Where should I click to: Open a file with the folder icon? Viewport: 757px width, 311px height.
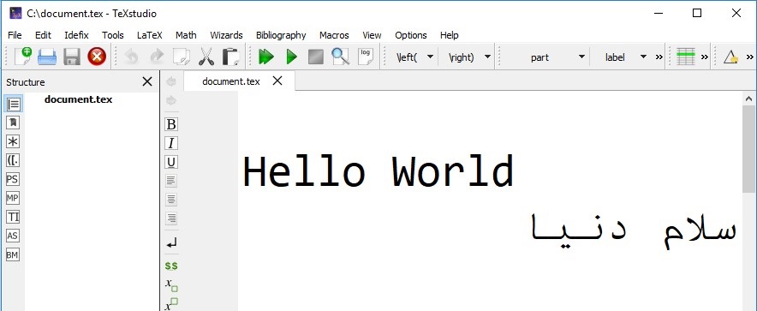pos(47,57)
